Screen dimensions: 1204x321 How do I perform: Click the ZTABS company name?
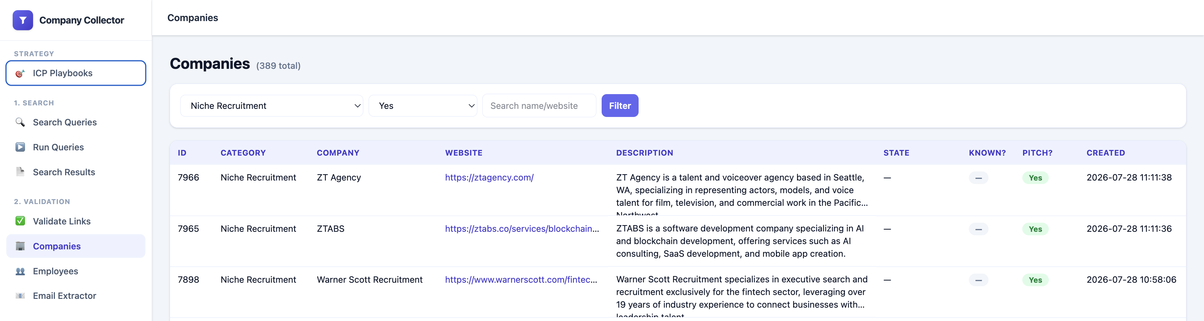click(331, 229)
